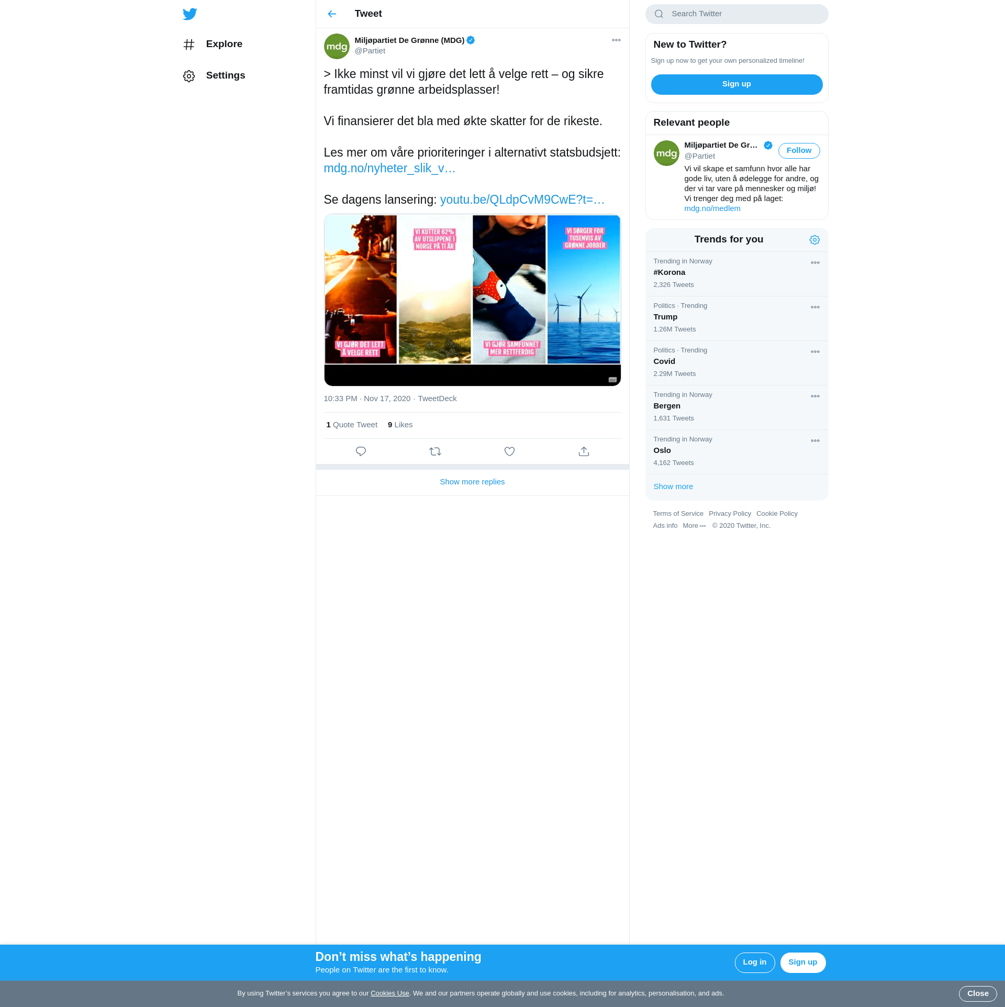The image size is (1005, 1007).
Task: Open MDG avatar in Relevant people
Action: (x=666, y=153)
